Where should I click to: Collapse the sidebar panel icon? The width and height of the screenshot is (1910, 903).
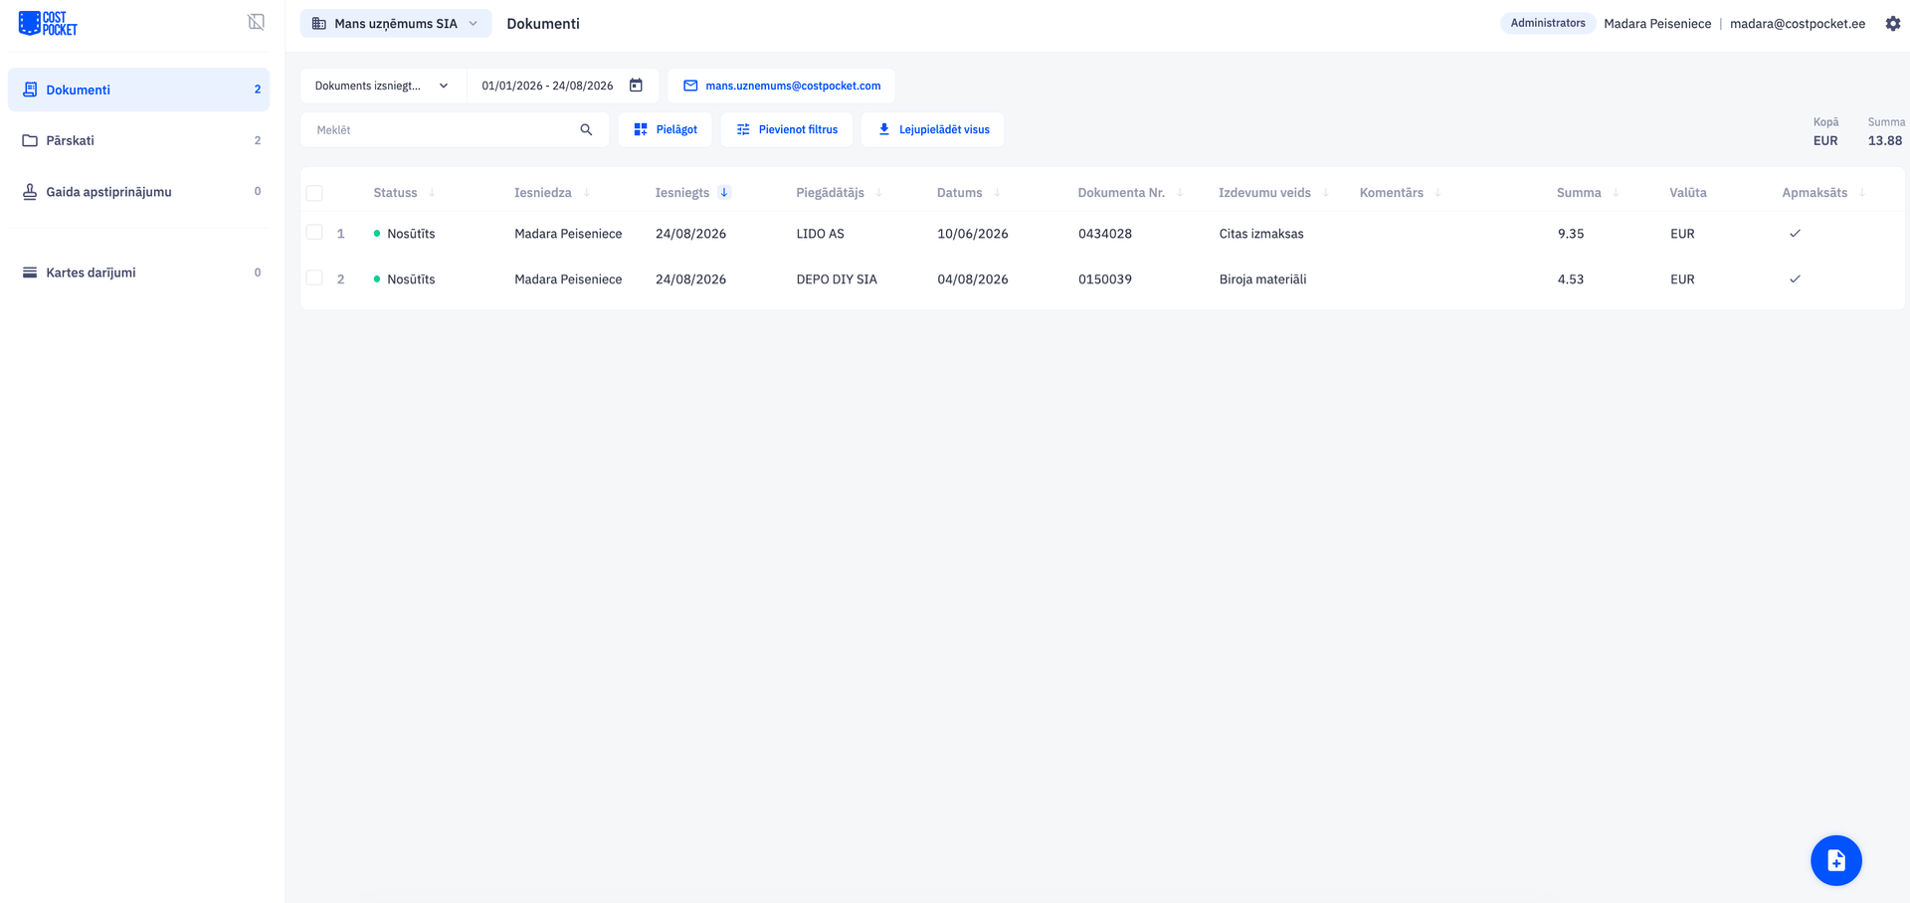click(256, 22)
